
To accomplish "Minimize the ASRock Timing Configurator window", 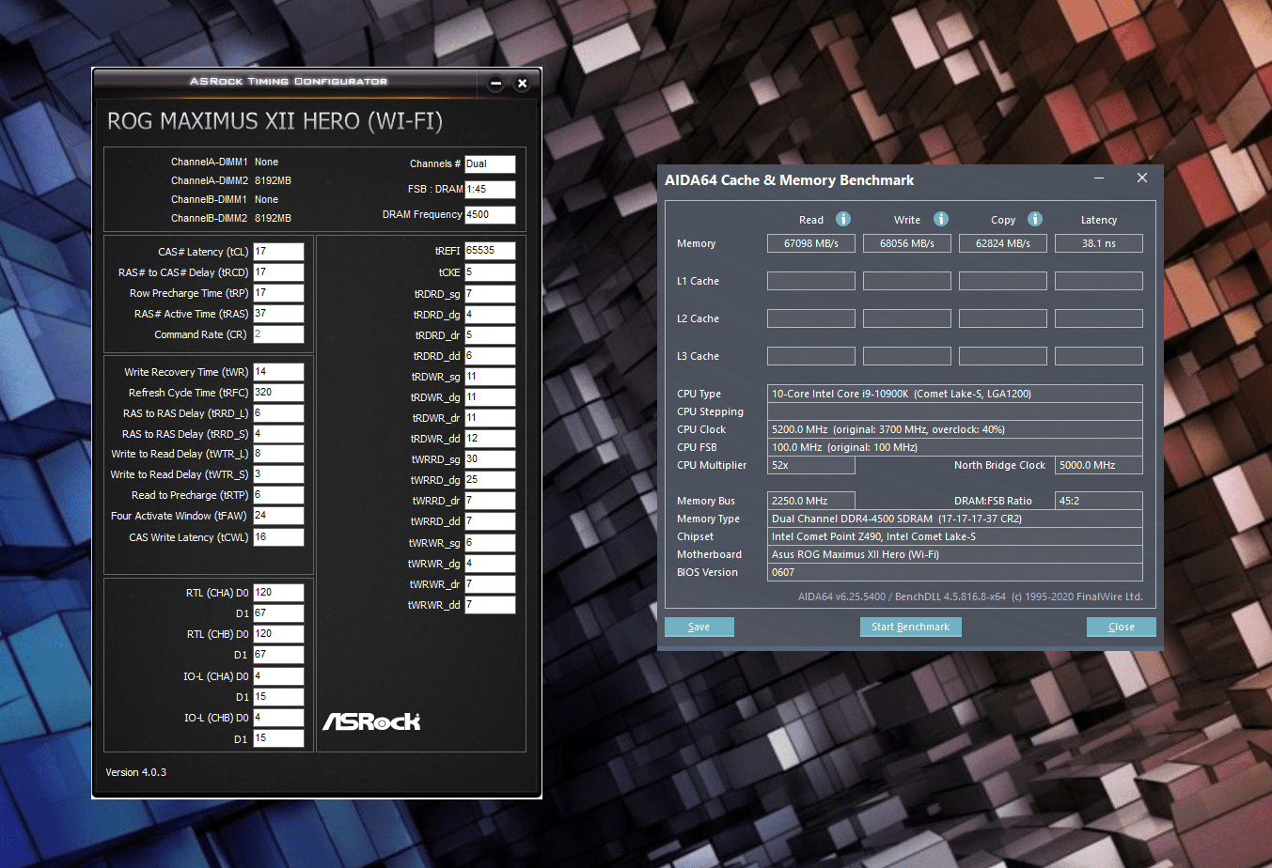I will tap(496, 84).
